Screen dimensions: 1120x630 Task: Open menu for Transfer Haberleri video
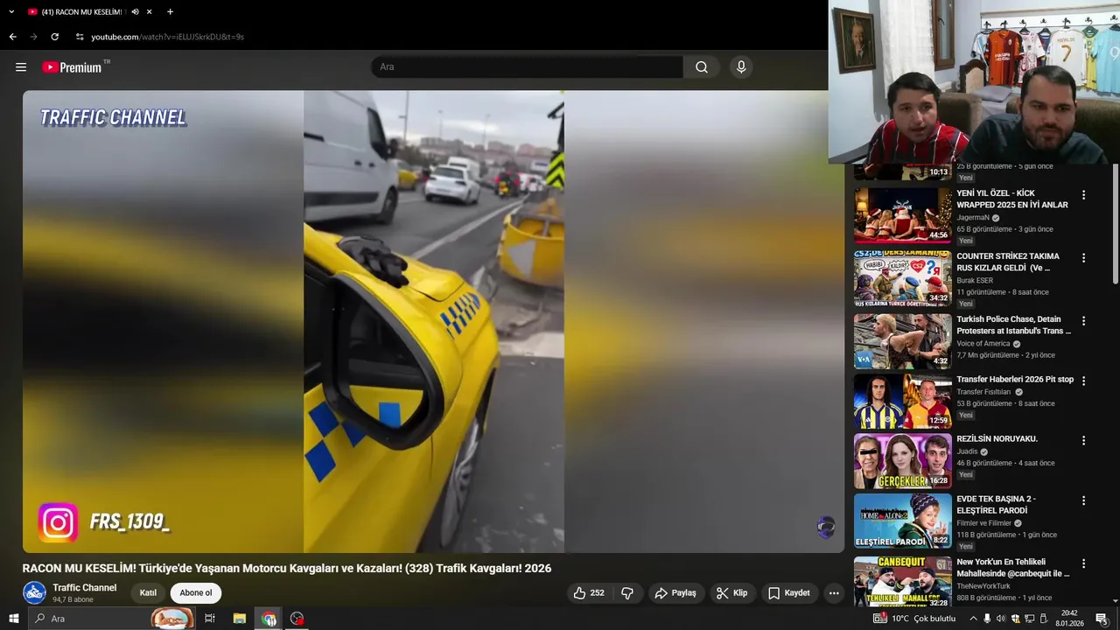1083,381
